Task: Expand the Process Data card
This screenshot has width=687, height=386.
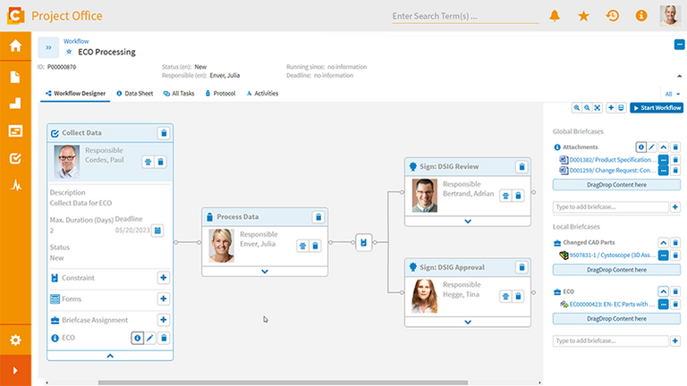Action: pyautogui.click(x=265, y=272)
